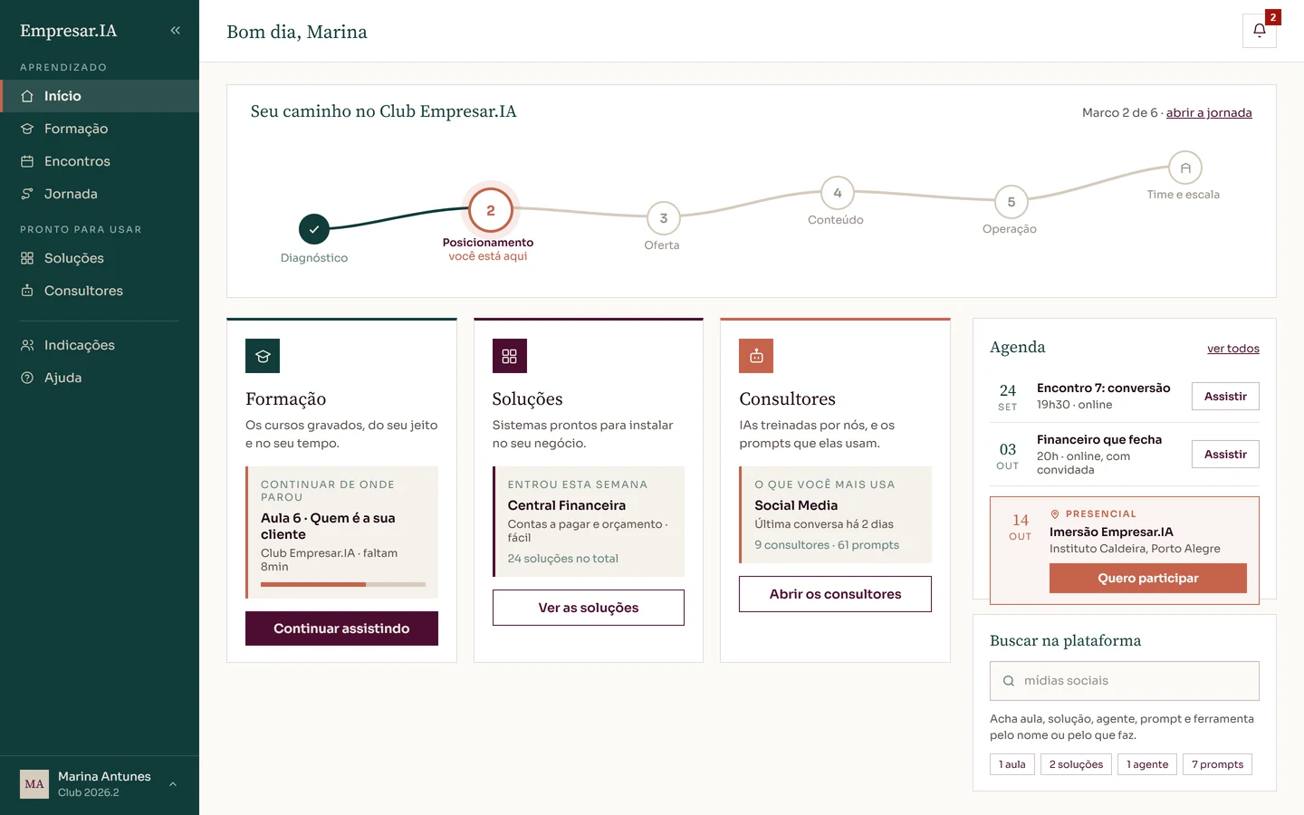
Task: Open the Central Financeira highlight
Action: point(589,522)
